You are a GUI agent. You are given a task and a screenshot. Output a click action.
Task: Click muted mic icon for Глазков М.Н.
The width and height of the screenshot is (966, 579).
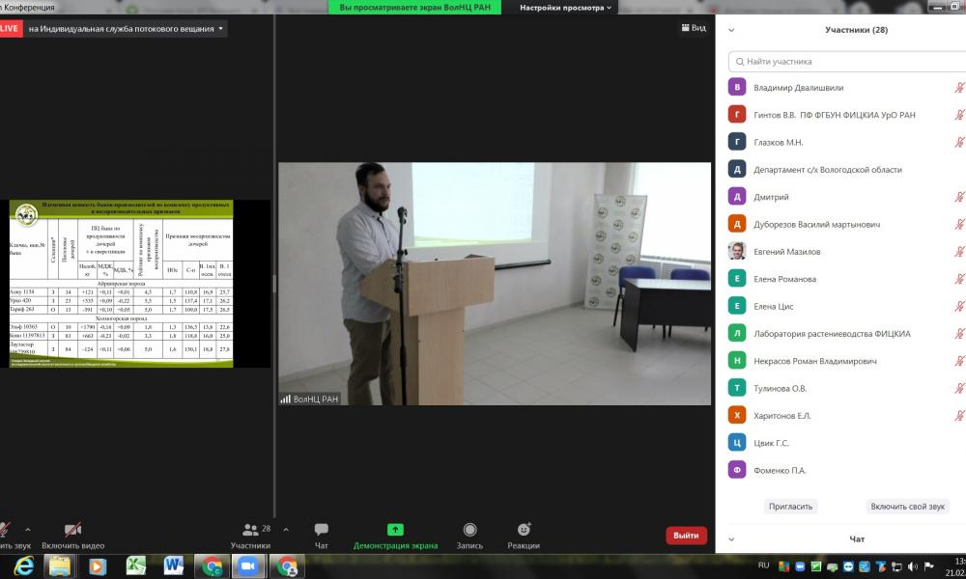(x=959, y=142)
